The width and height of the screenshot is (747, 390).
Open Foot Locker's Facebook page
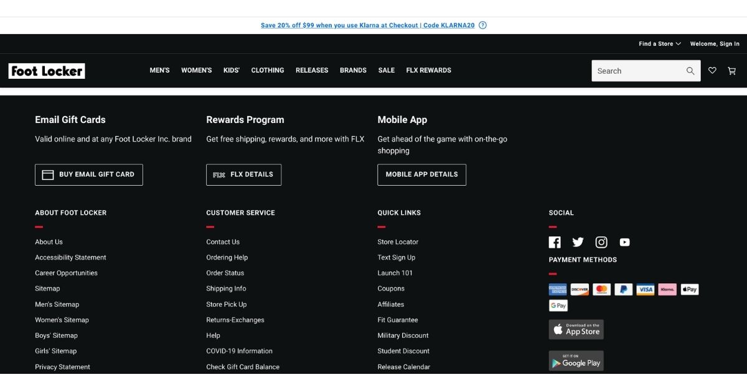tap(555, 242)
